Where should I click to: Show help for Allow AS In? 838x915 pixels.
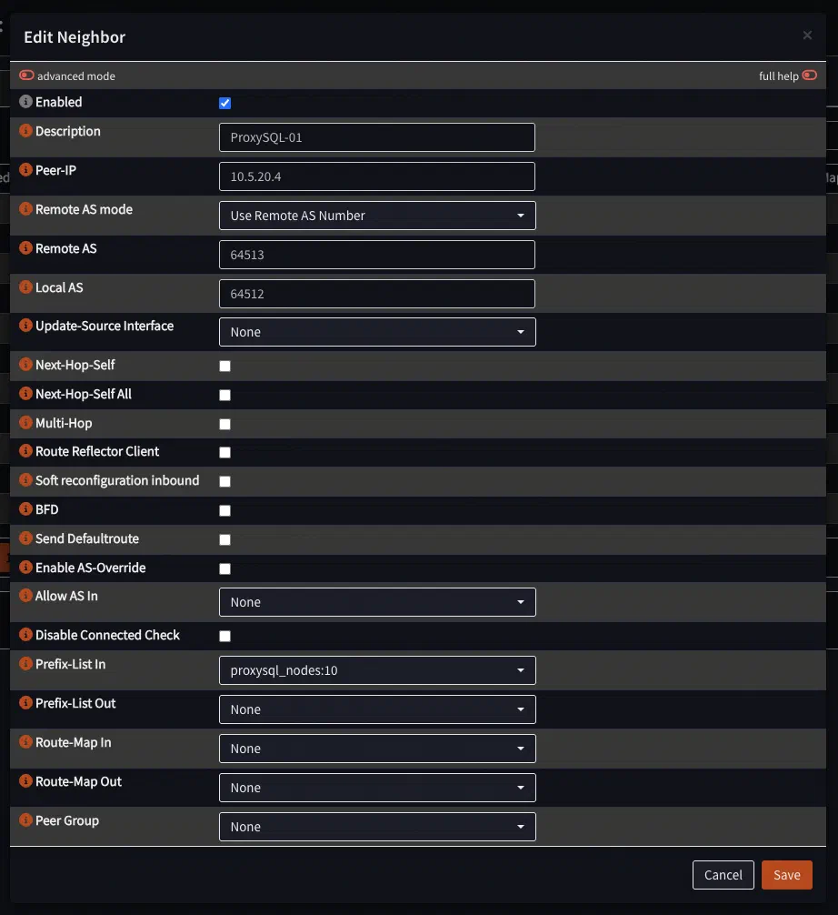pyautogui.click(x=25, y=596)
